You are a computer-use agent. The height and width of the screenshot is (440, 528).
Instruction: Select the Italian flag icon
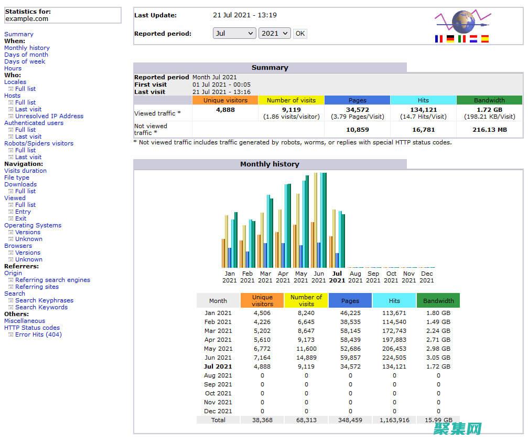point(461,39)
